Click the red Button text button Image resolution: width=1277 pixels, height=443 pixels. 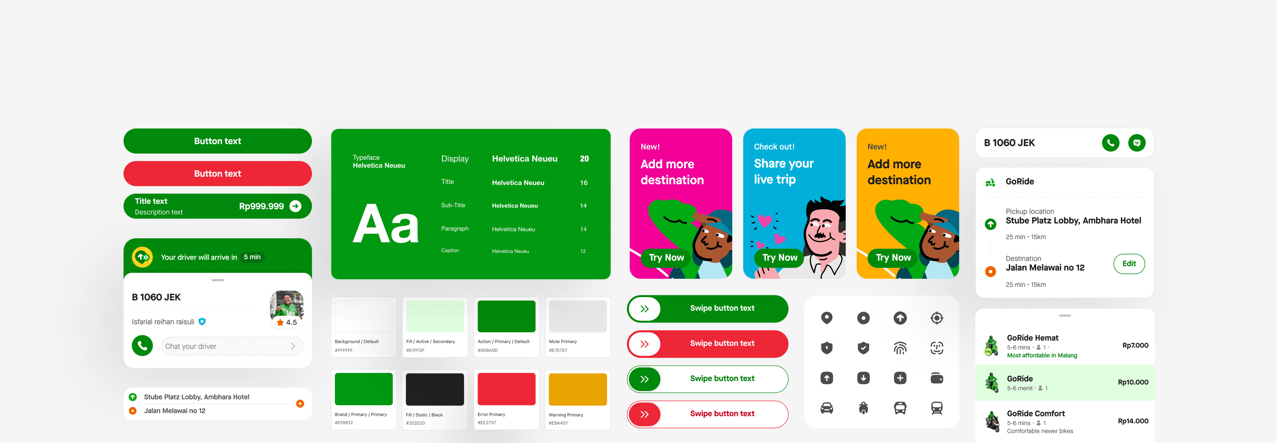click(x=217, y=173)
